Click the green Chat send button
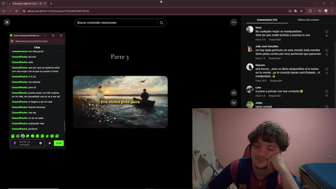 click(59, 143)
